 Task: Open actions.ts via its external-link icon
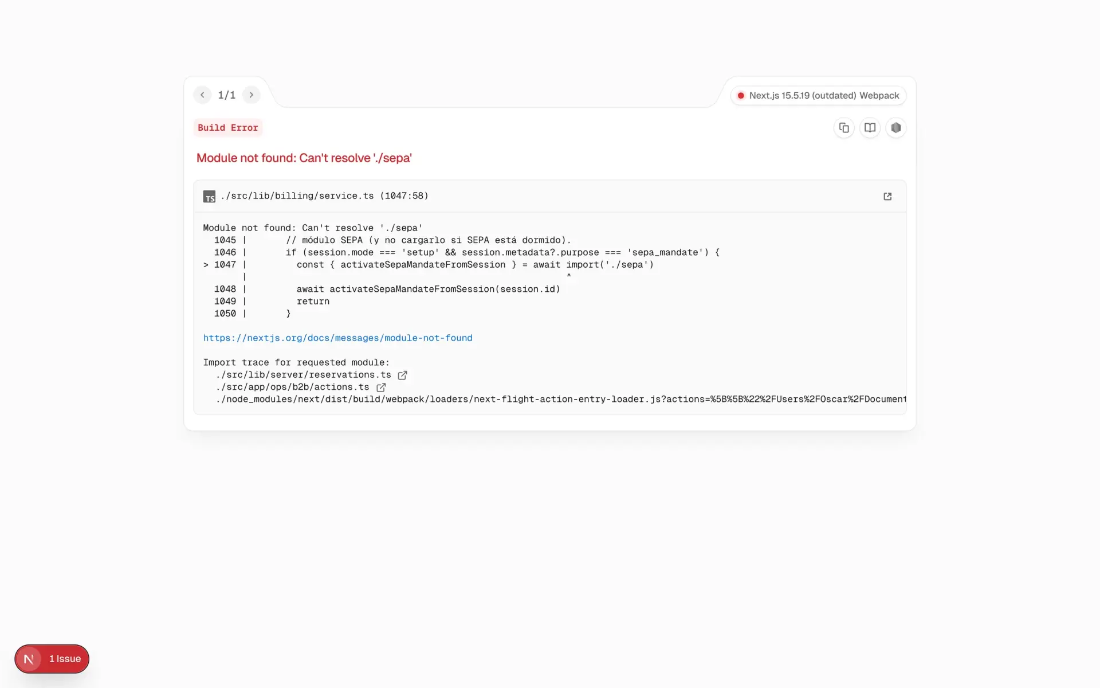coord(381,388)
